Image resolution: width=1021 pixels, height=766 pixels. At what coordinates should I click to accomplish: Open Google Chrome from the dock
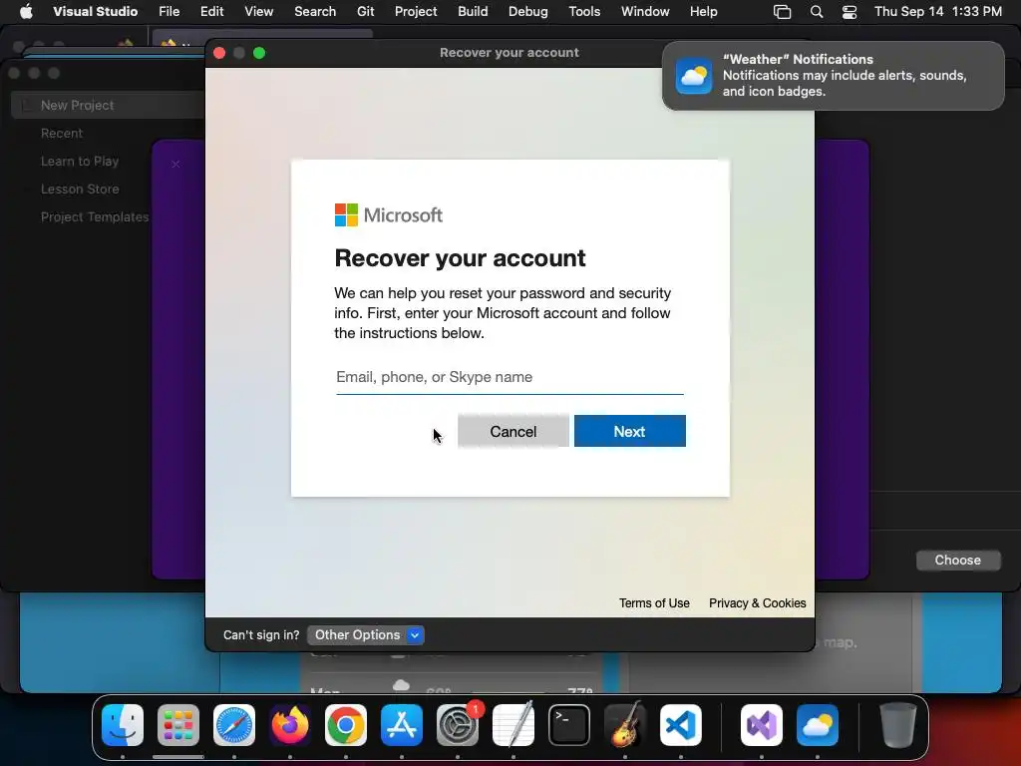point(346,725)
